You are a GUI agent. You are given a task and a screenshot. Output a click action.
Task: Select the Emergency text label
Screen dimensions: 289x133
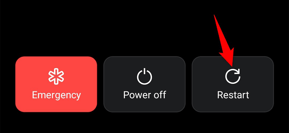click(x=56, y=96)
